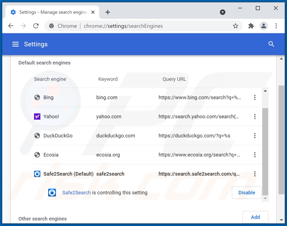The image size is (287, 226).
Task: Click the Search engine column header
Action: tap(50, 79)
